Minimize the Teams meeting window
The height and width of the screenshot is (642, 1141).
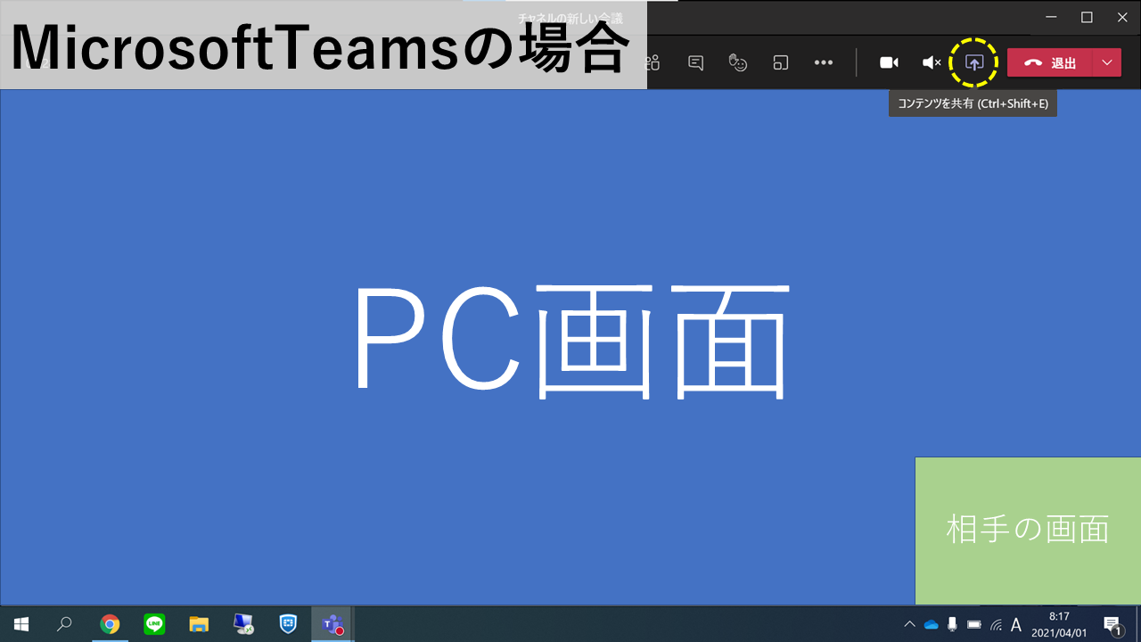(1049, 17)
